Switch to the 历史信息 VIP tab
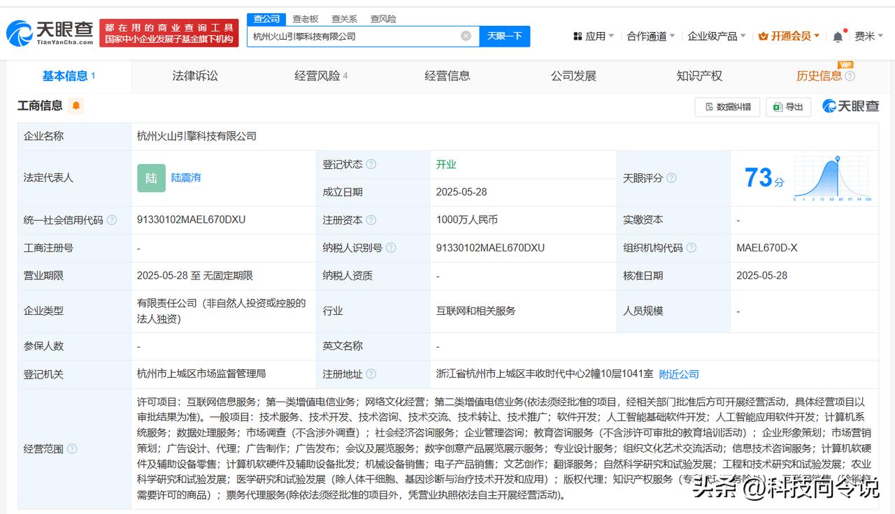This screenshot has height=514, width=895. (x=819, y=76)
